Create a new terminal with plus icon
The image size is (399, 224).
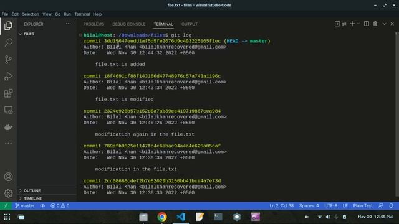352,24
